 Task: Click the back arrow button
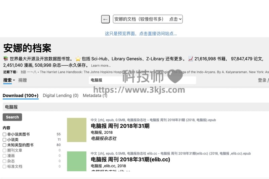tap(105, 19)
